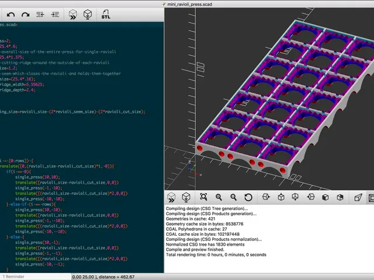The image size is (374, 280).
Task: Click the '}·else·{' code line
Action: [15, 237]
